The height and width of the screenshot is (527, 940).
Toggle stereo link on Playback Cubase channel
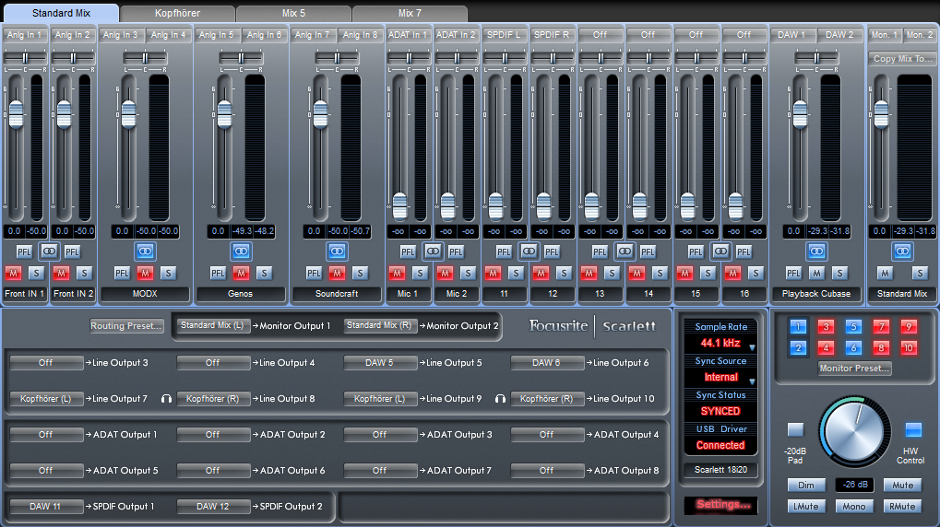816,251
